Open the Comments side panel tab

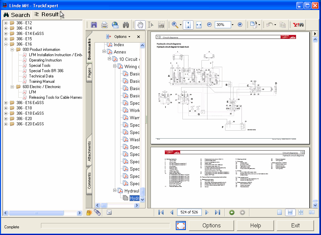pos(89,180)
